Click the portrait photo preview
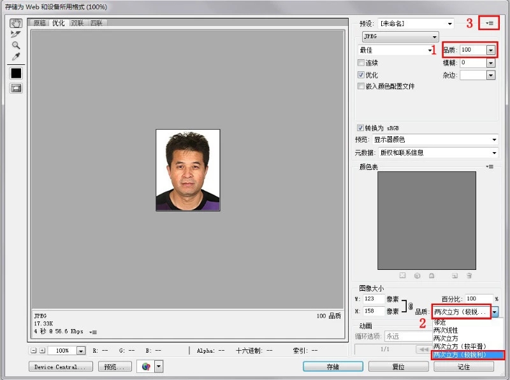510x380 pixels. click(188, 170)
